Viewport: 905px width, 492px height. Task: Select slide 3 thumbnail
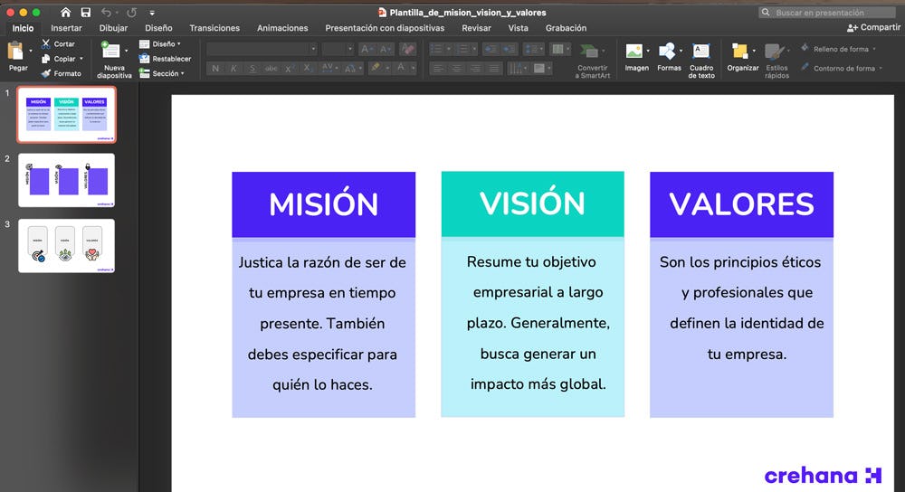[x=66, y=246]
